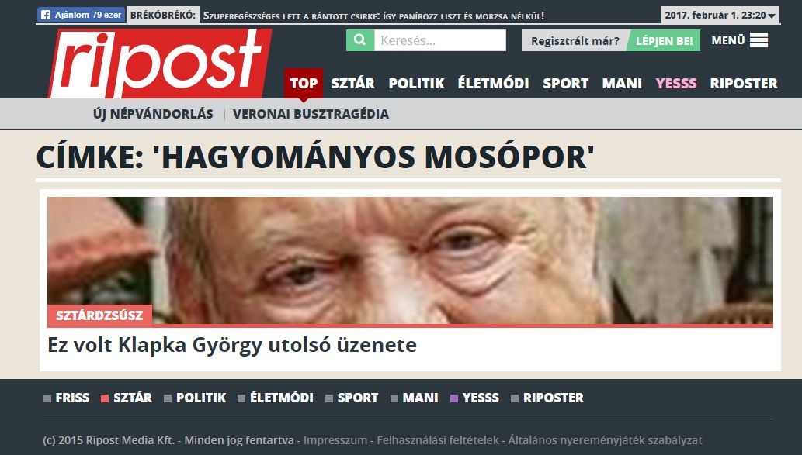
Task: Open the Impresszum footer link
Action: pyautogui.click(x=335, y=440)
